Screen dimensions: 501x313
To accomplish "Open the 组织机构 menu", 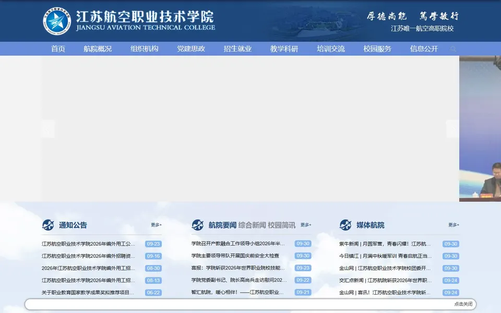I will click(145, 49).
